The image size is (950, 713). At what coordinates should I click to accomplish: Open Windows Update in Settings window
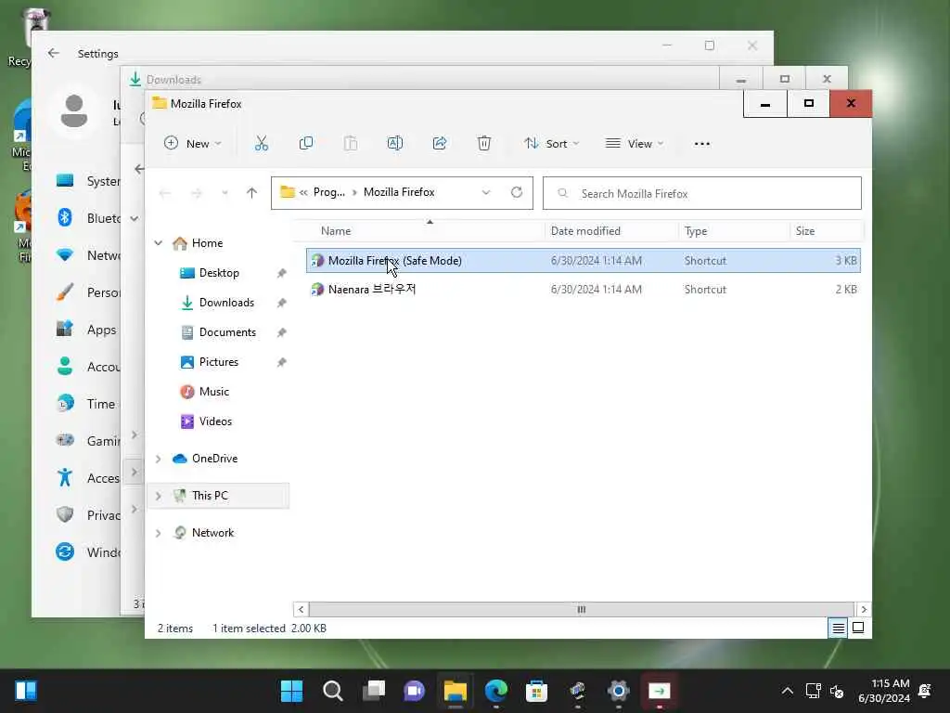(x=86, y=552)
